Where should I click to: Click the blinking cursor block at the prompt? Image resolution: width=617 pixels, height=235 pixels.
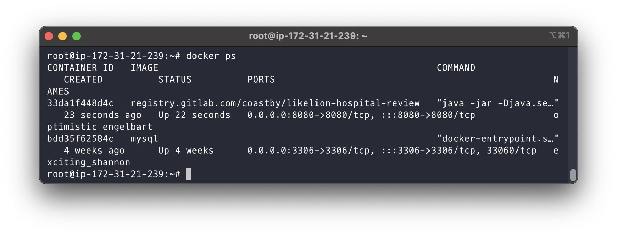189,174
